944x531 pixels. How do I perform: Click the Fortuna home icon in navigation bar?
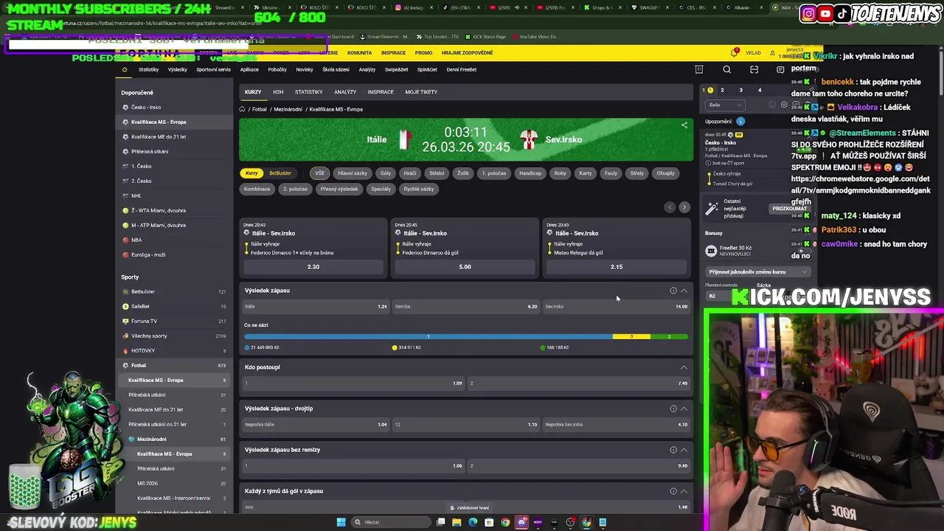(x=125, y=69)
